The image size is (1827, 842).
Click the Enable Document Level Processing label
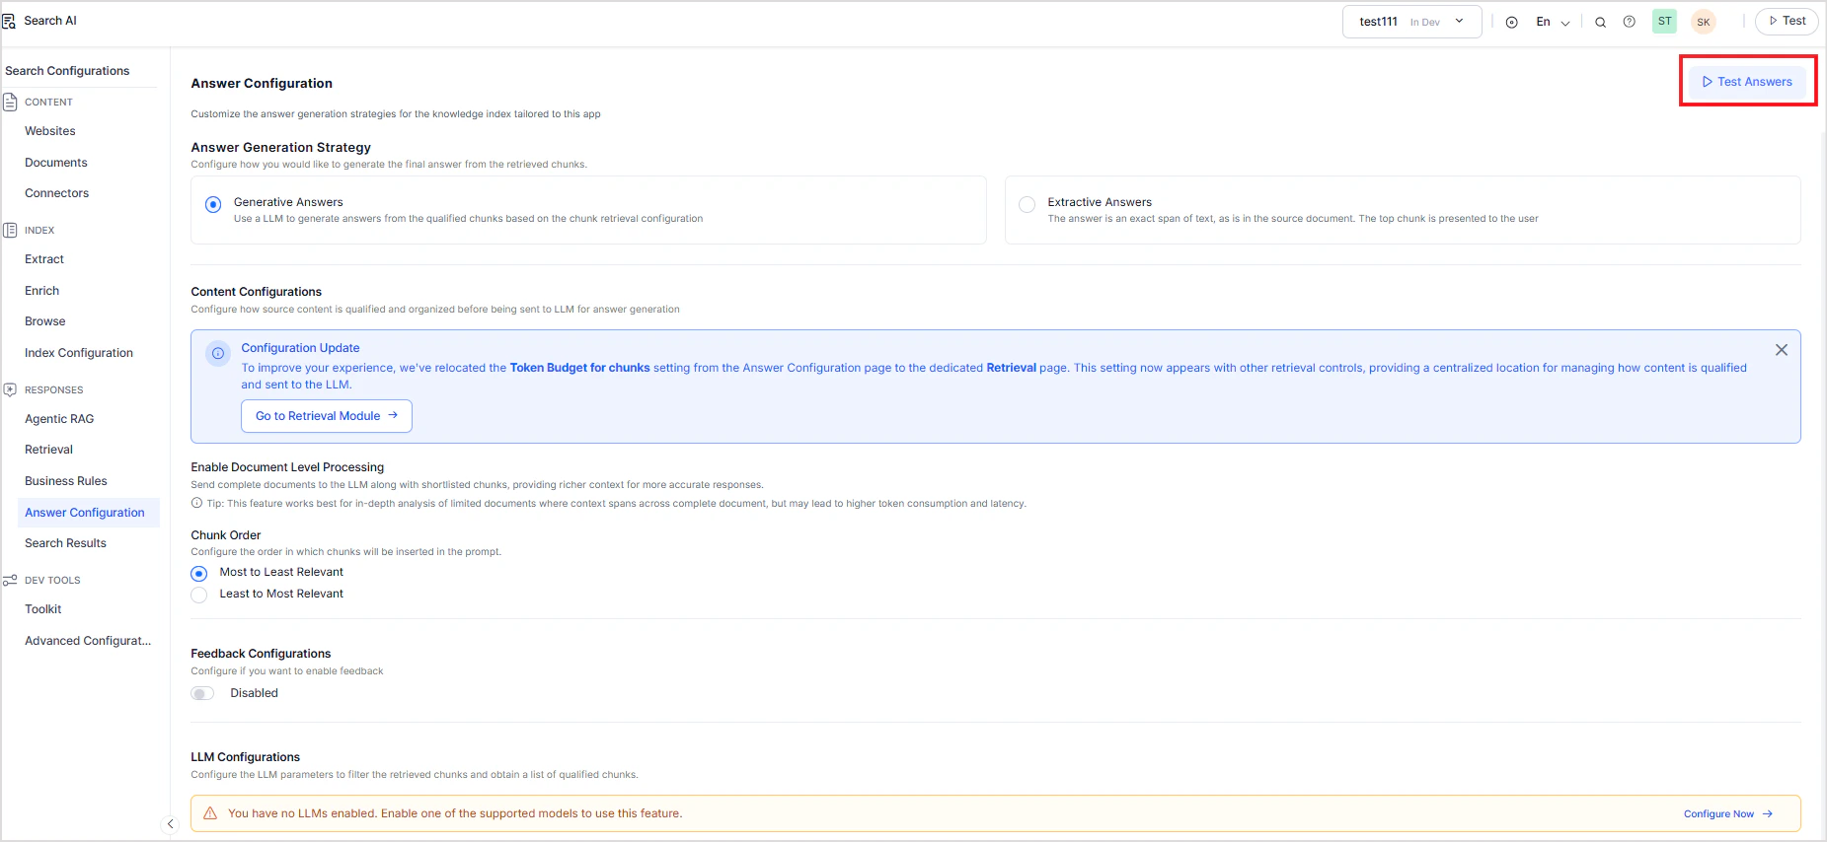(287, 467)
